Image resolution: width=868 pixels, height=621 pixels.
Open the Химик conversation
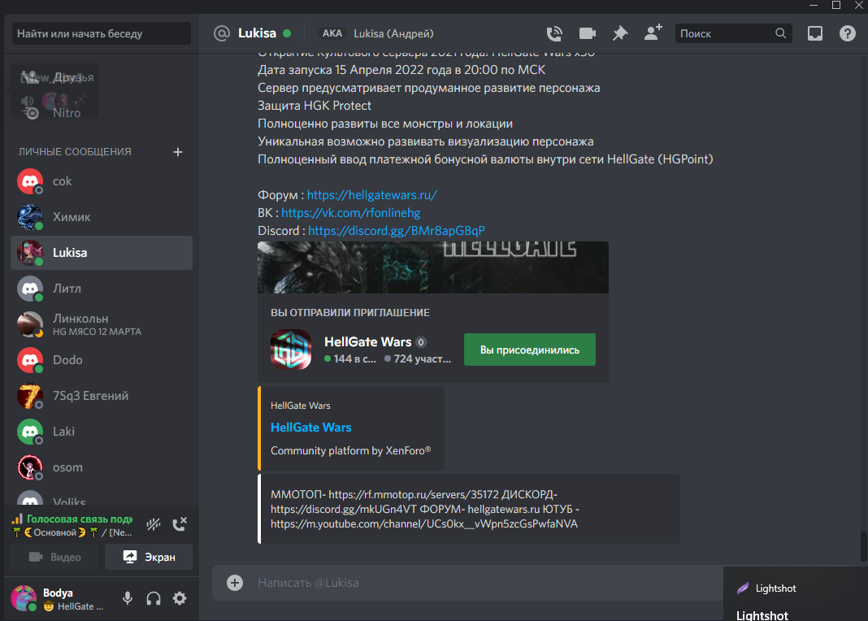(102, 217)
